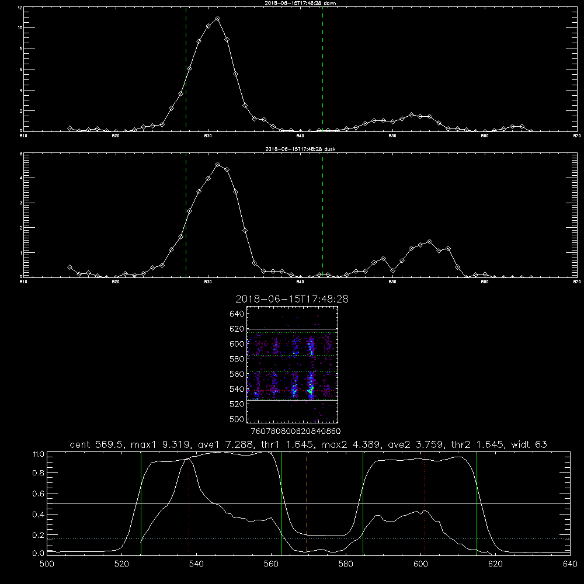Click the spectrogram y-axis label 500
Screen dimensions: 584x584
point(237,419)
